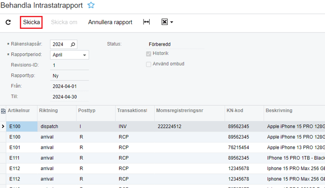Click the Skicka om button
Screen dimensions: 325x188
click(x=64, y=22)
